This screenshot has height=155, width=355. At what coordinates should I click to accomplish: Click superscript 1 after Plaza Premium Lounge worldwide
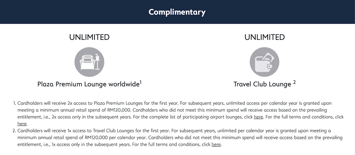(140, 82)
